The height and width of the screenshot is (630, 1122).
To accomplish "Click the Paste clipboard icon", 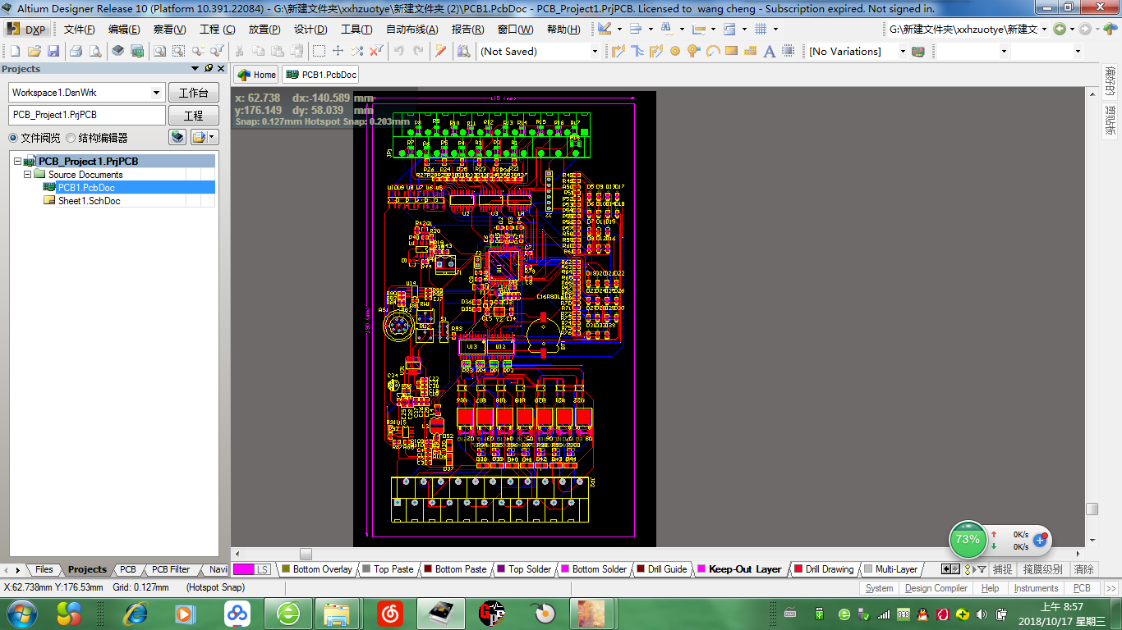I will [x=278, y=51].
